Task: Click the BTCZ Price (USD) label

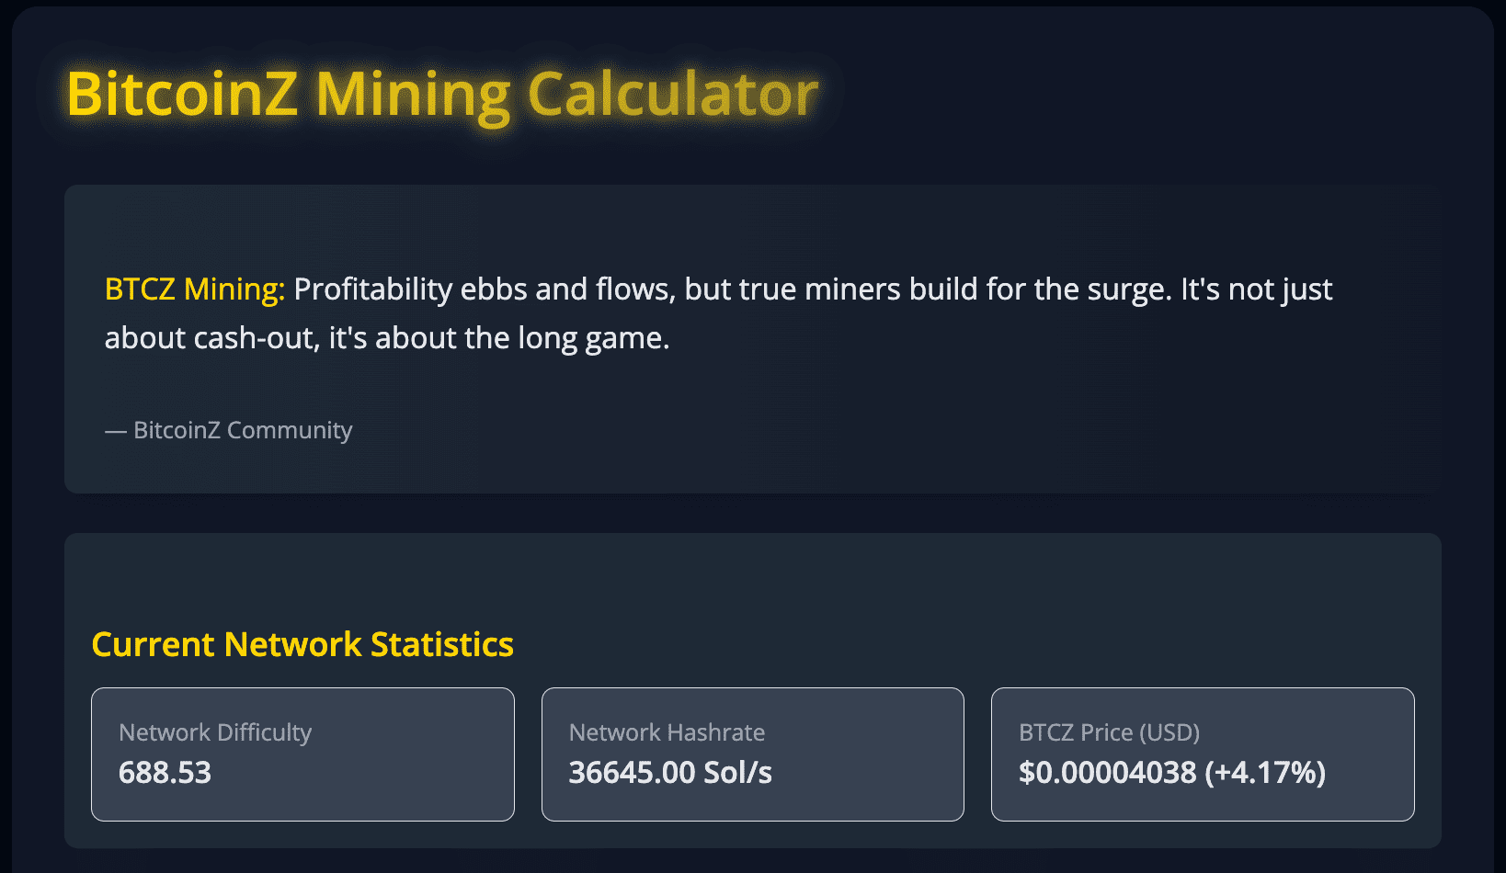Action: (1109, 732)
